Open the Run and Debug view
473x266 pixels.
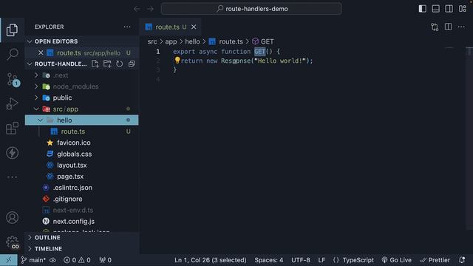12,103
